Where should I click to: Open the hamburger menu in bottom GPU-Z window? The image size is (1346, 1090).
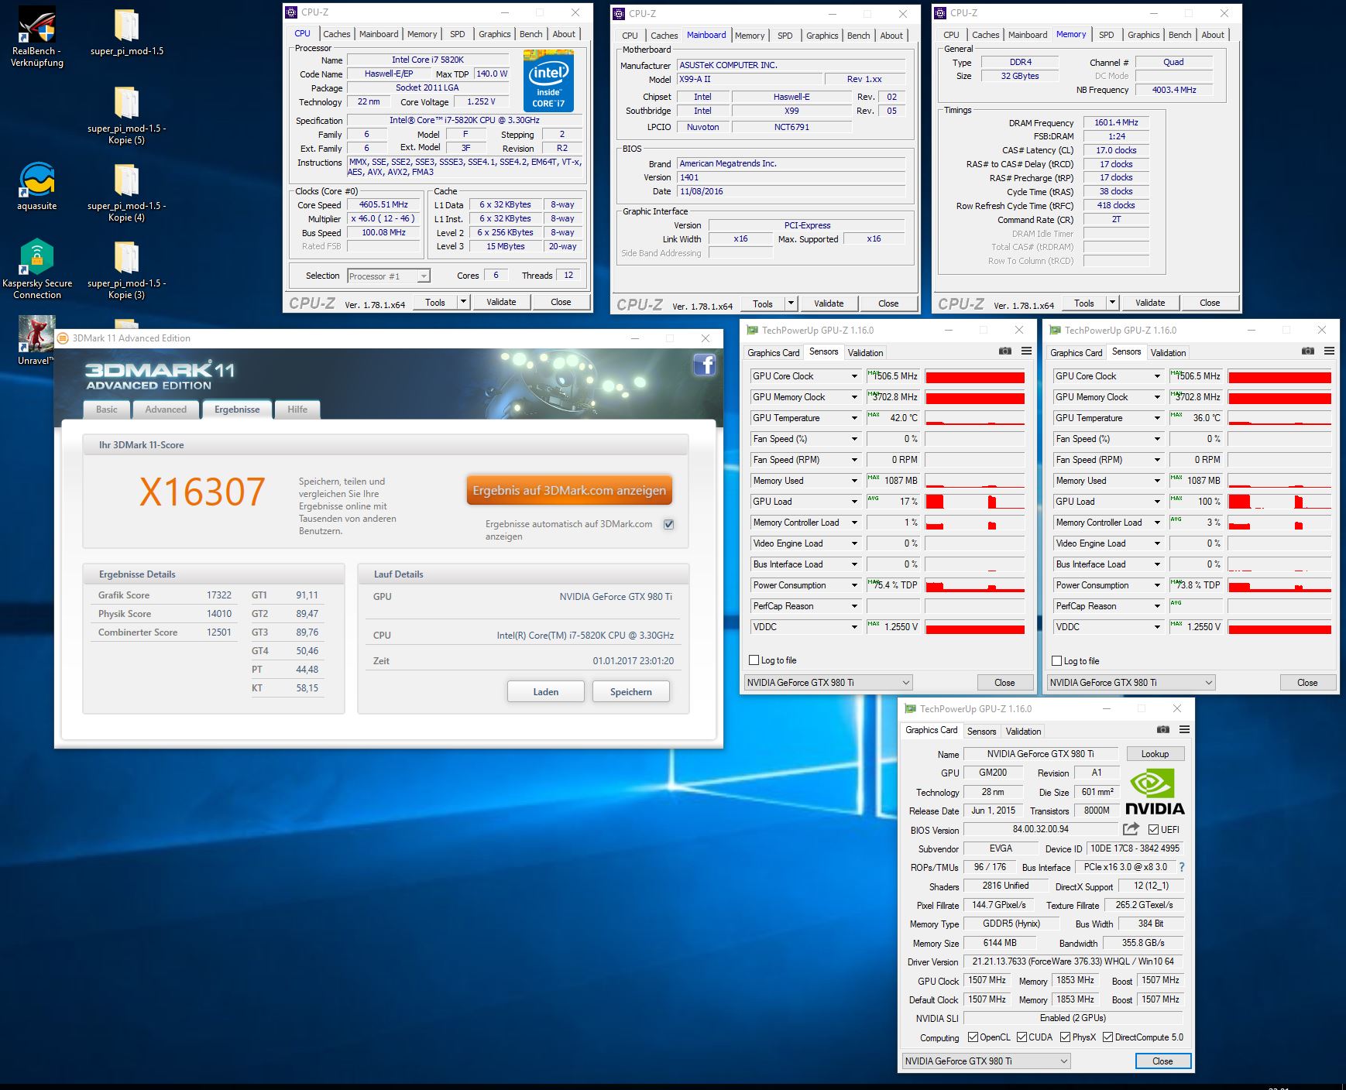(x=1184, y=729)
